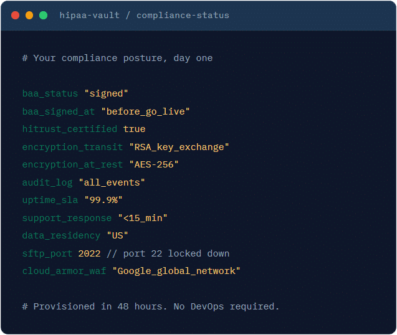Select the key 'baa_signed_at'
Image resolution: width=397 pixels, height=335 pixels.
point(59,111)
